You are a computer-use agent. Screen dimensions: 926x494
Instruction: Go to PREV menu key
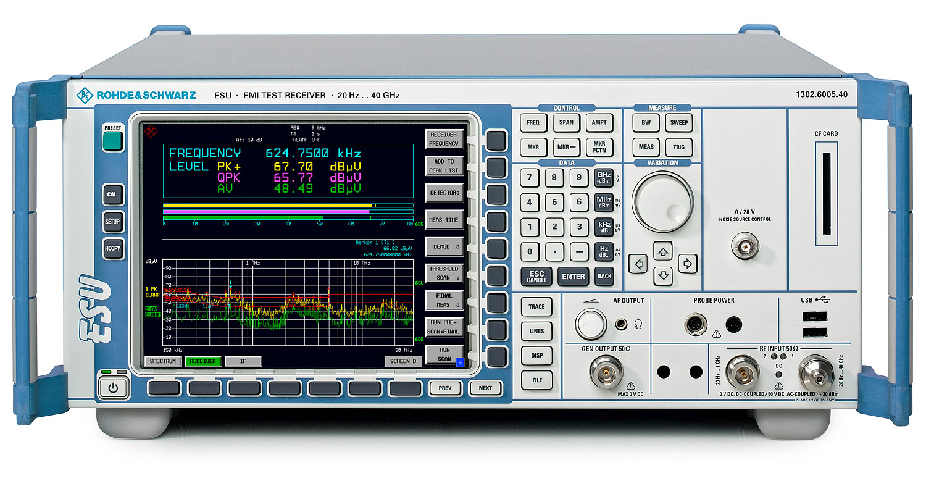(445, 388)
